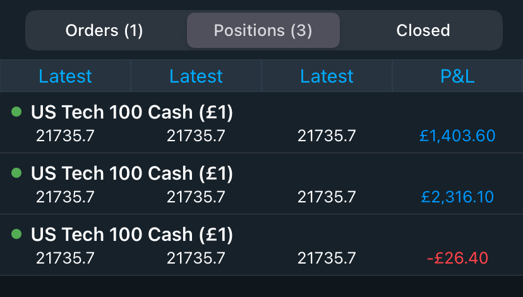Switch to the Orders (1) tab
The image size is (523, 297).
point(104,30)
